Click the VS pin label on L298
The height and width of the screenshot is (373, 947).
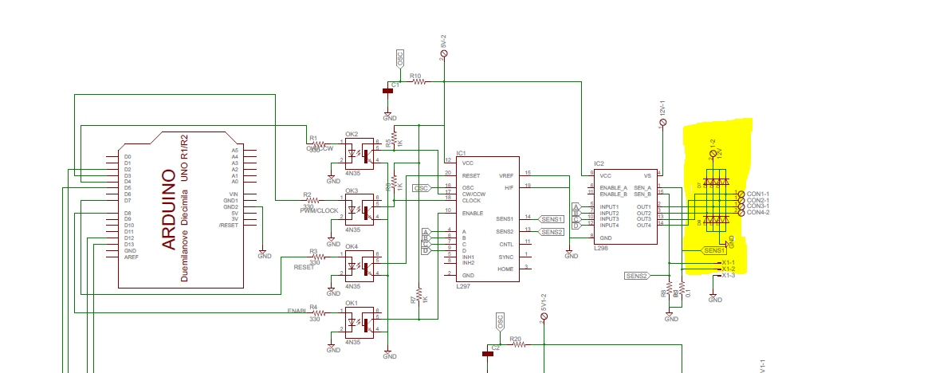click(x=647, y=175)
